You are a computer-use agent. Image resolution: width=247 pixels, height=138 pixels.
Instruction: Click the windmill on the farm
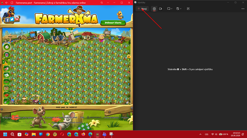pyautogui.click(x=72, y=36)
